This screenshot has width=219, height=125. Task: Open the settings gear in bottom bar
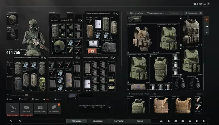pos(204,121)
